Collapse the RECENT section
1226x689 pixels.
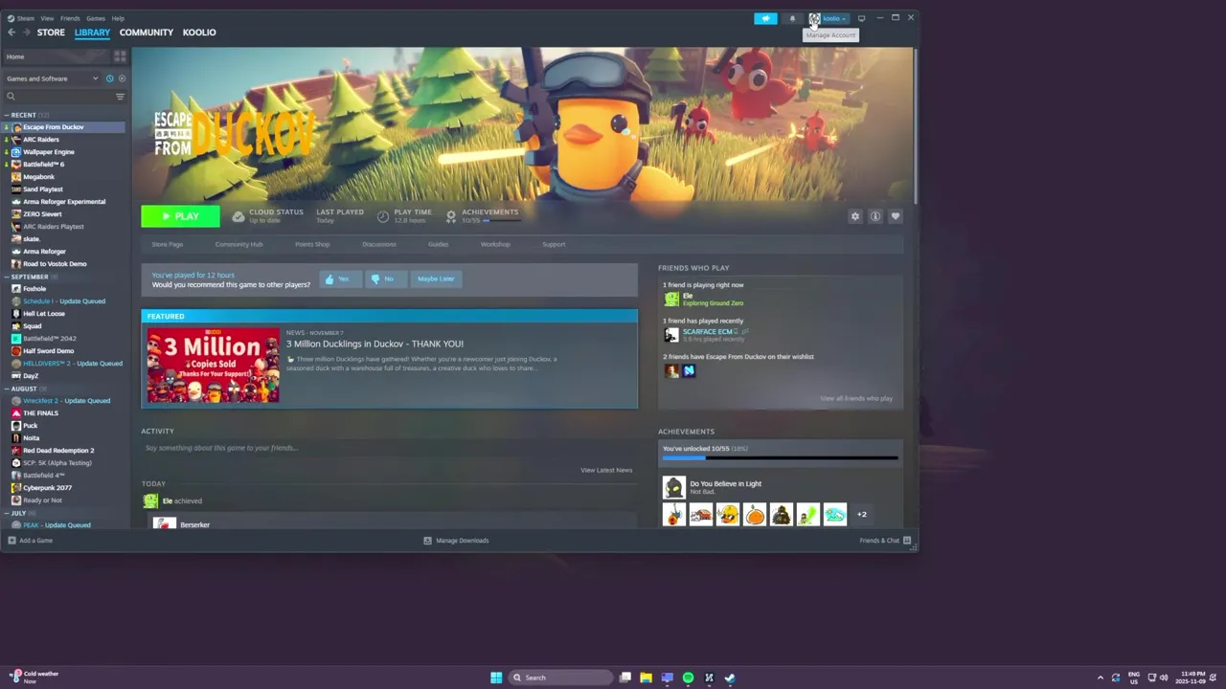pos(7,115)
